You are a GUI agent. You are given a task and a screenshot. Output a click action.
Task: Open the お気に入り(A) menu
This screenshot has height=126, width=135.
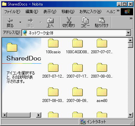pos(91,12)
